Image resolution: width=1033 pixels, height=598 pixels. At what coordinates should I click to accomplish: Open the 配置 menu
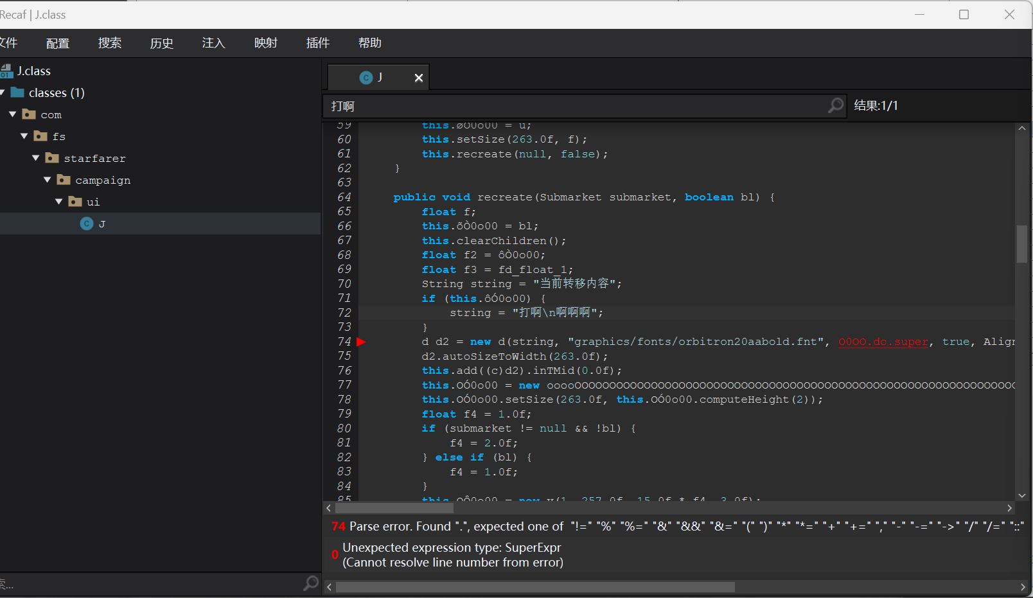[x=58, y=43]
